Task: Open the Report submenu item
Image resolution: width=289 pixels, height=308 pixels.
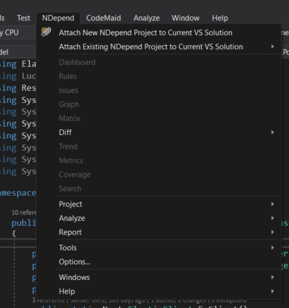Action: click(x=158, y=232)
